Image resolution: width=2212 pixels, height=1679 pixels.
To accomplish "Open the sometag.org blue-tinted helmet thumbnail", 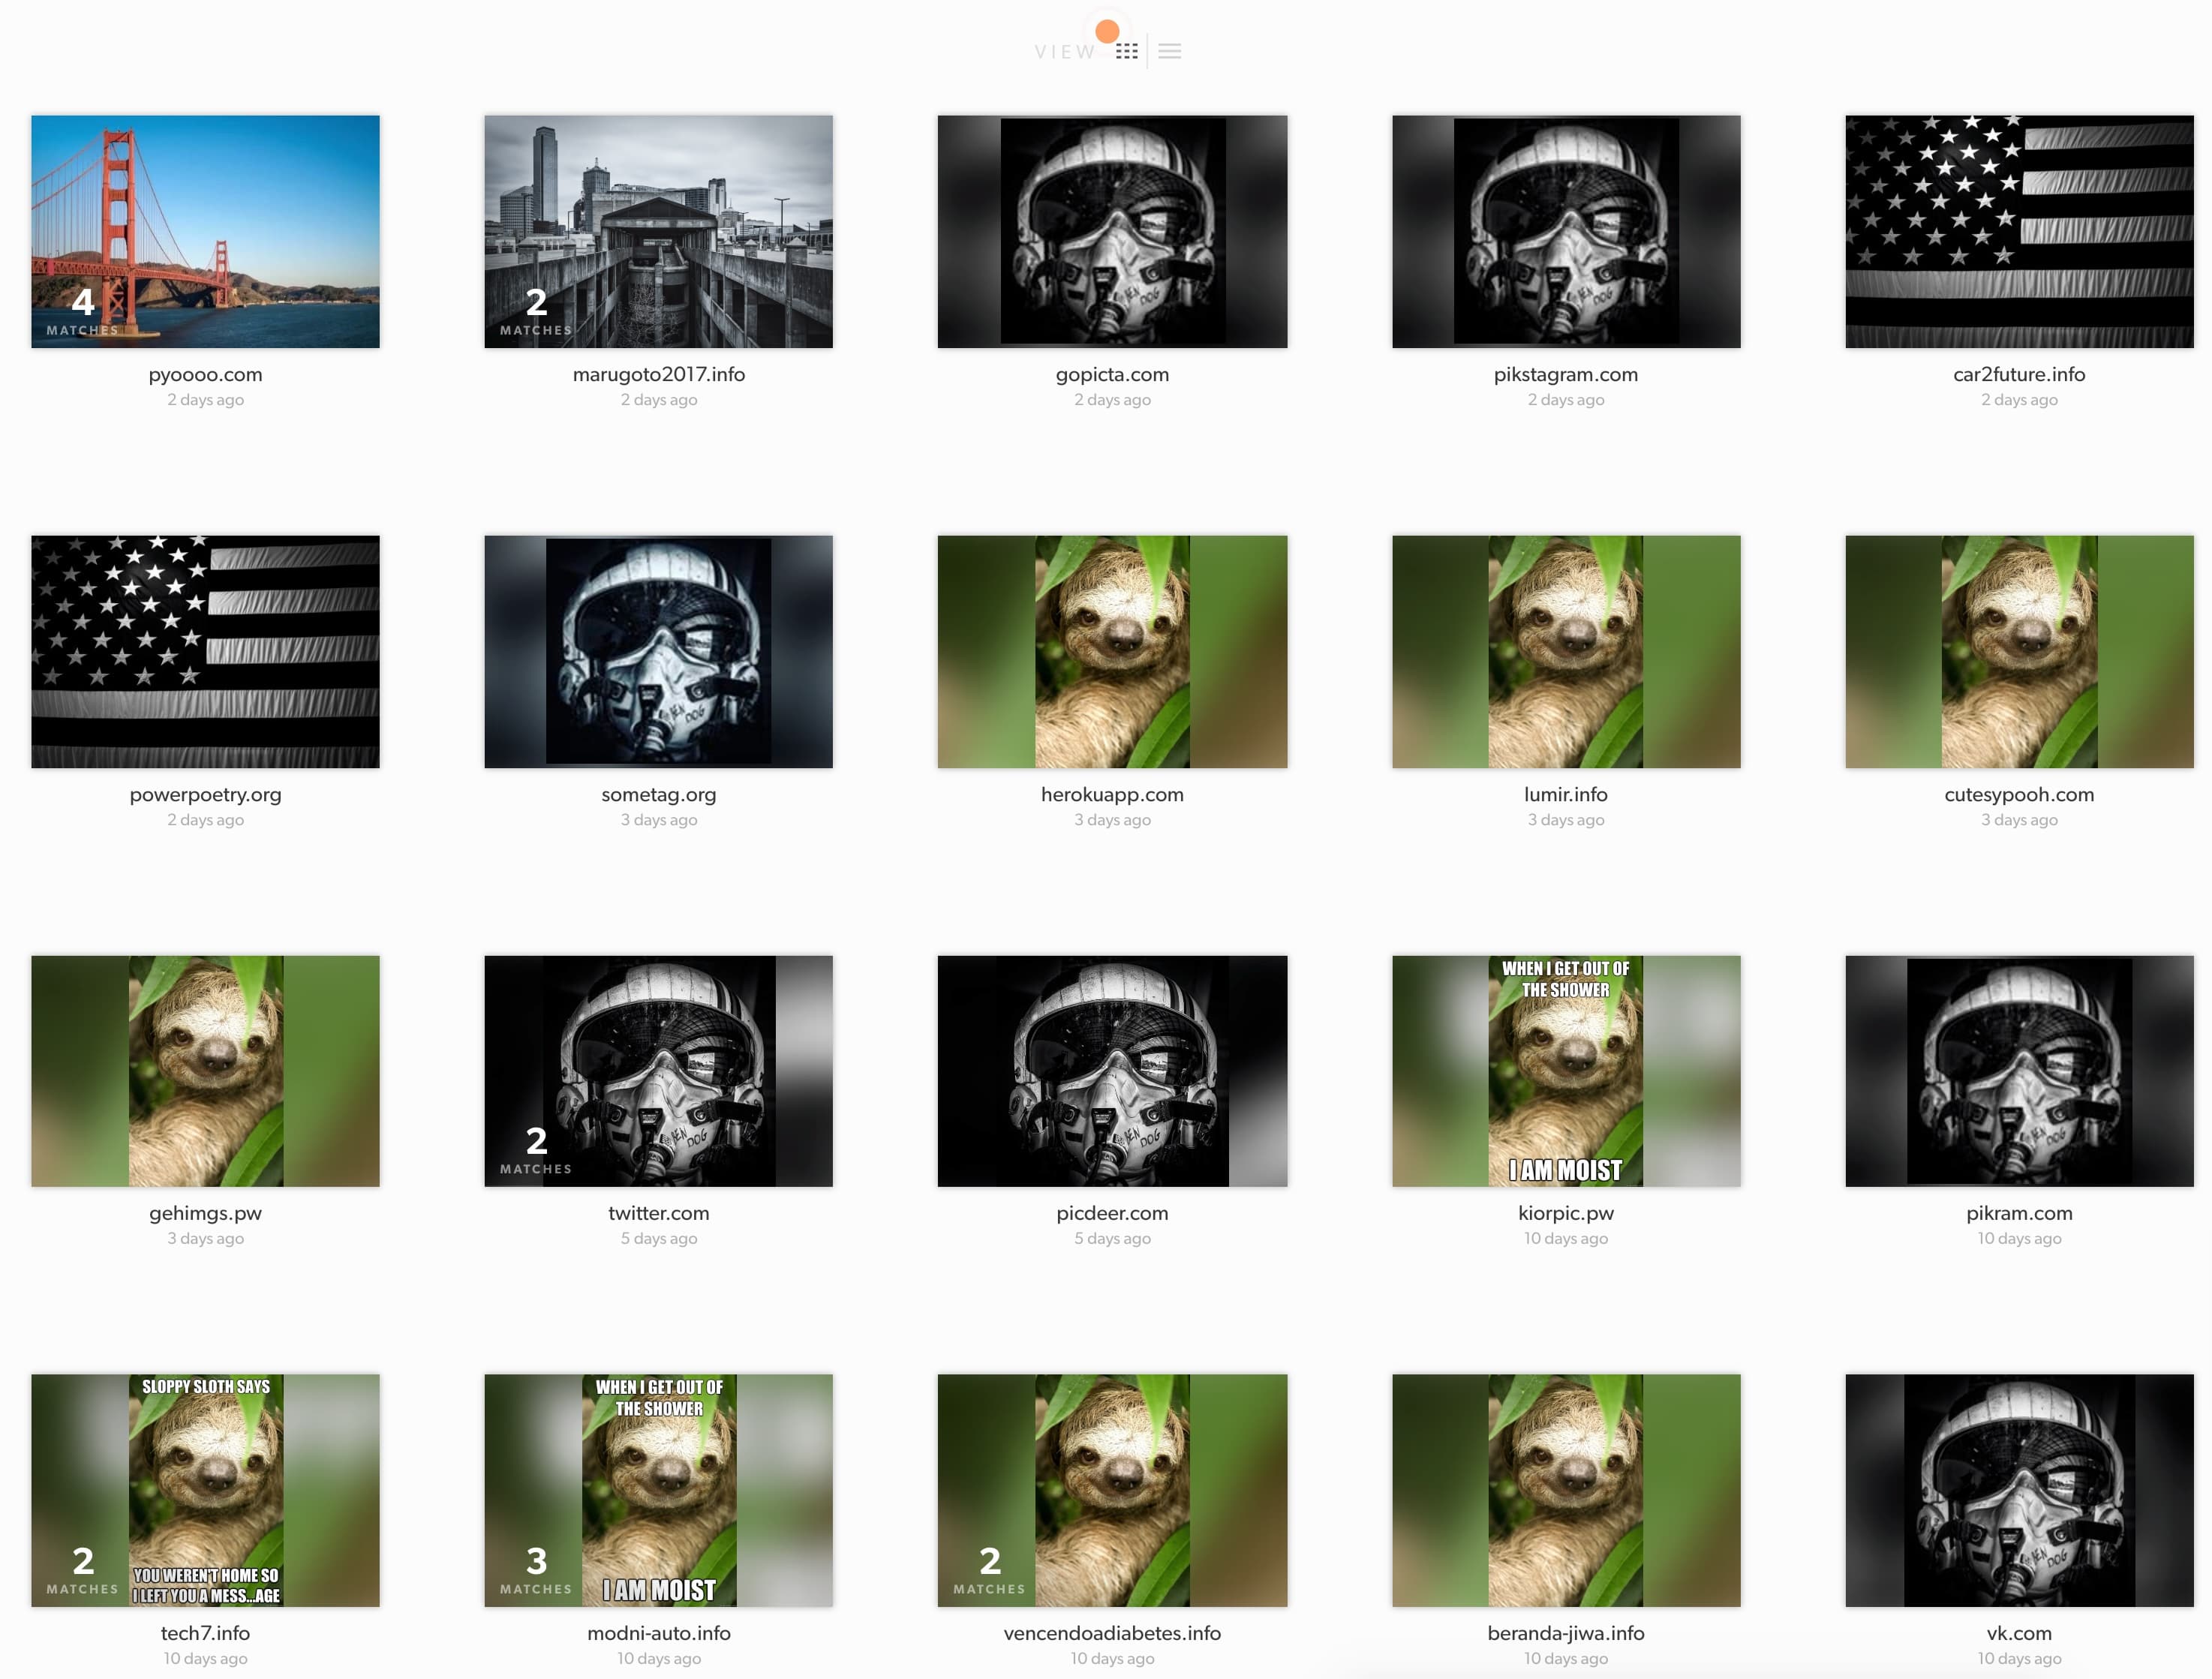I will pyautogui.click(x=658, y=651).
